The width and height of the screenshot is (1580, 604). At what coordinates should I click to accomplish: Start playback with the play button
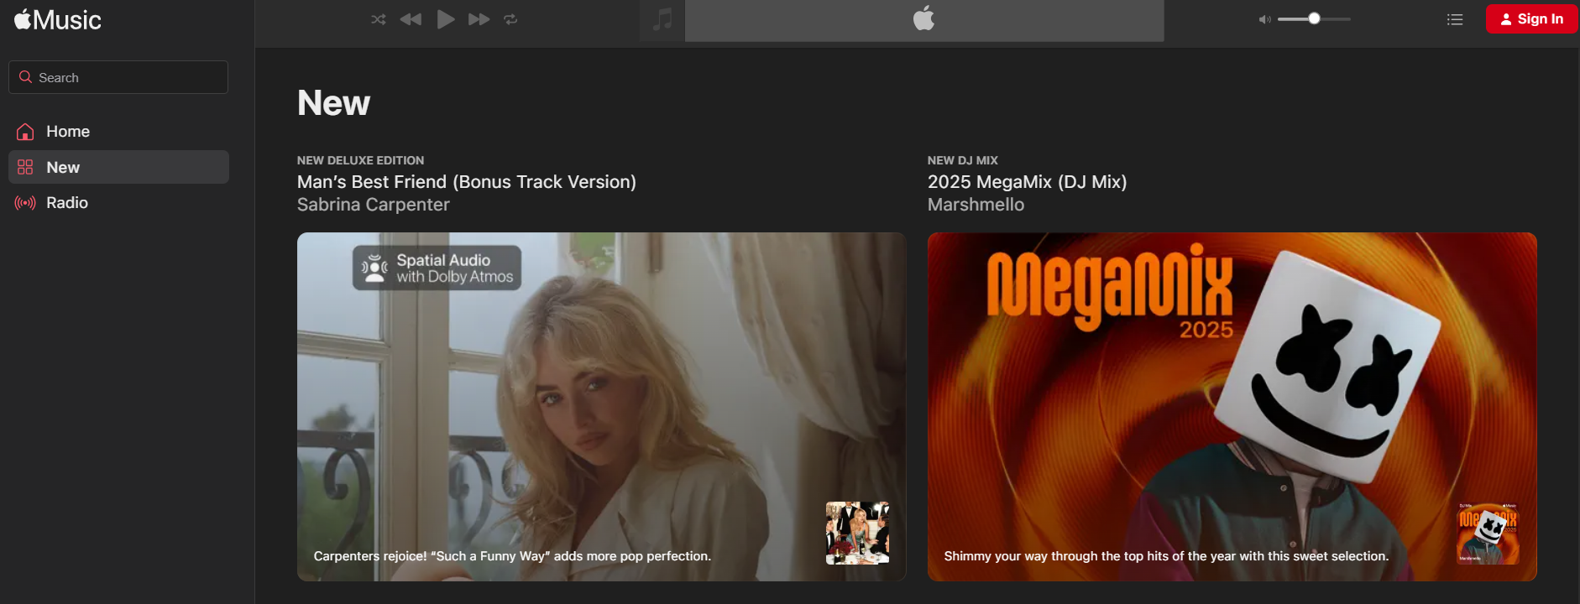coord(446,19)
